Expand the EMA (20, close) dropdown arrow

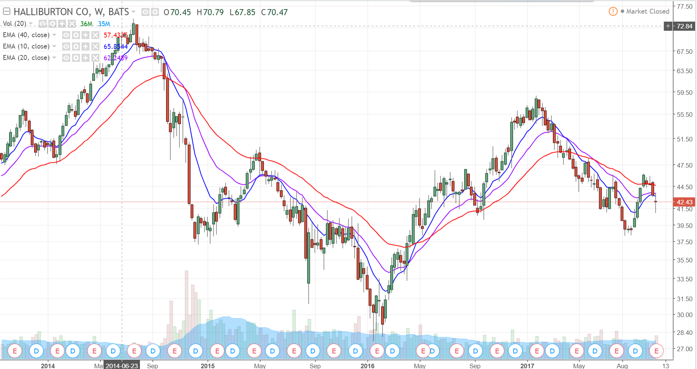coord(54,58)
